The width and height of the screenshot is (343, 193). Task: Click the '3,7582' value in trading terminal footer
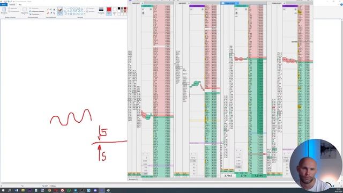[x=228, y=175]
